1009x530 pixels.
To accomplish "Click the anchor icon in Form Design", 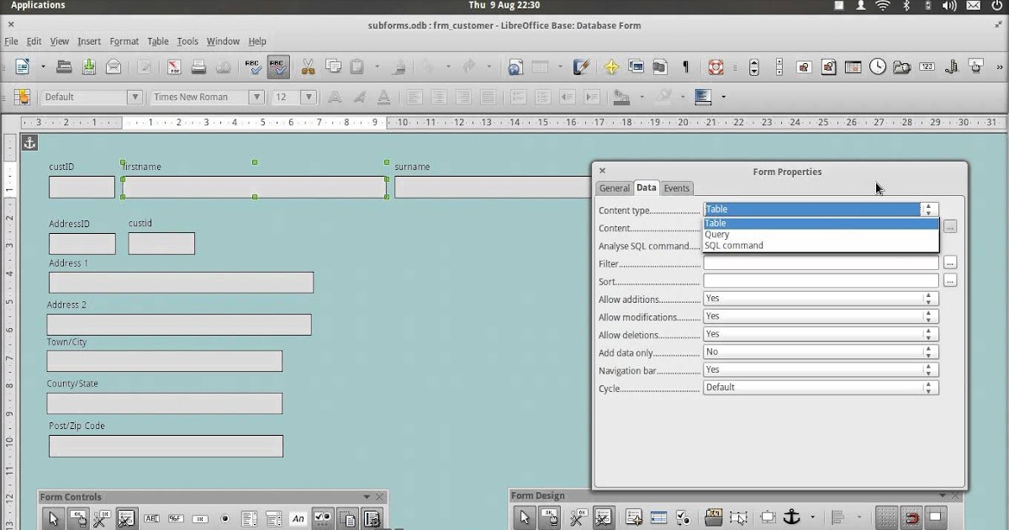I will [x=791, y=517].
